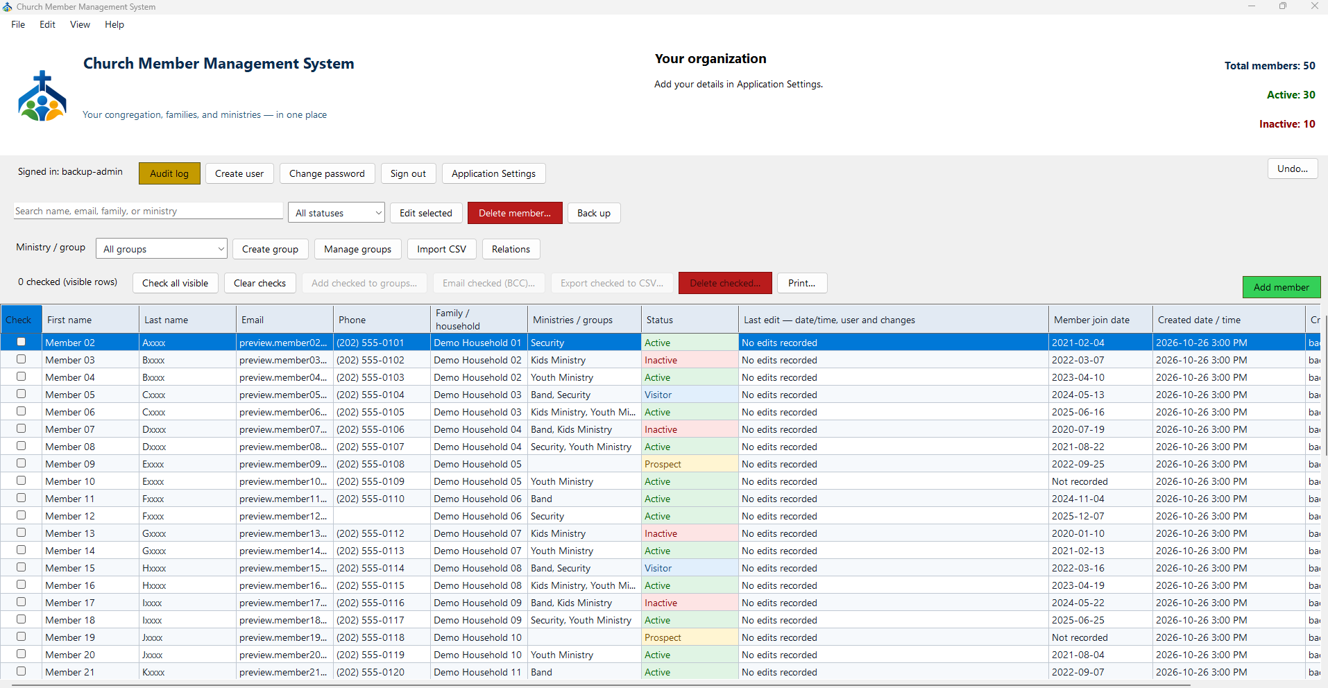
Task: Open the View menu
Action: [80, 24]
